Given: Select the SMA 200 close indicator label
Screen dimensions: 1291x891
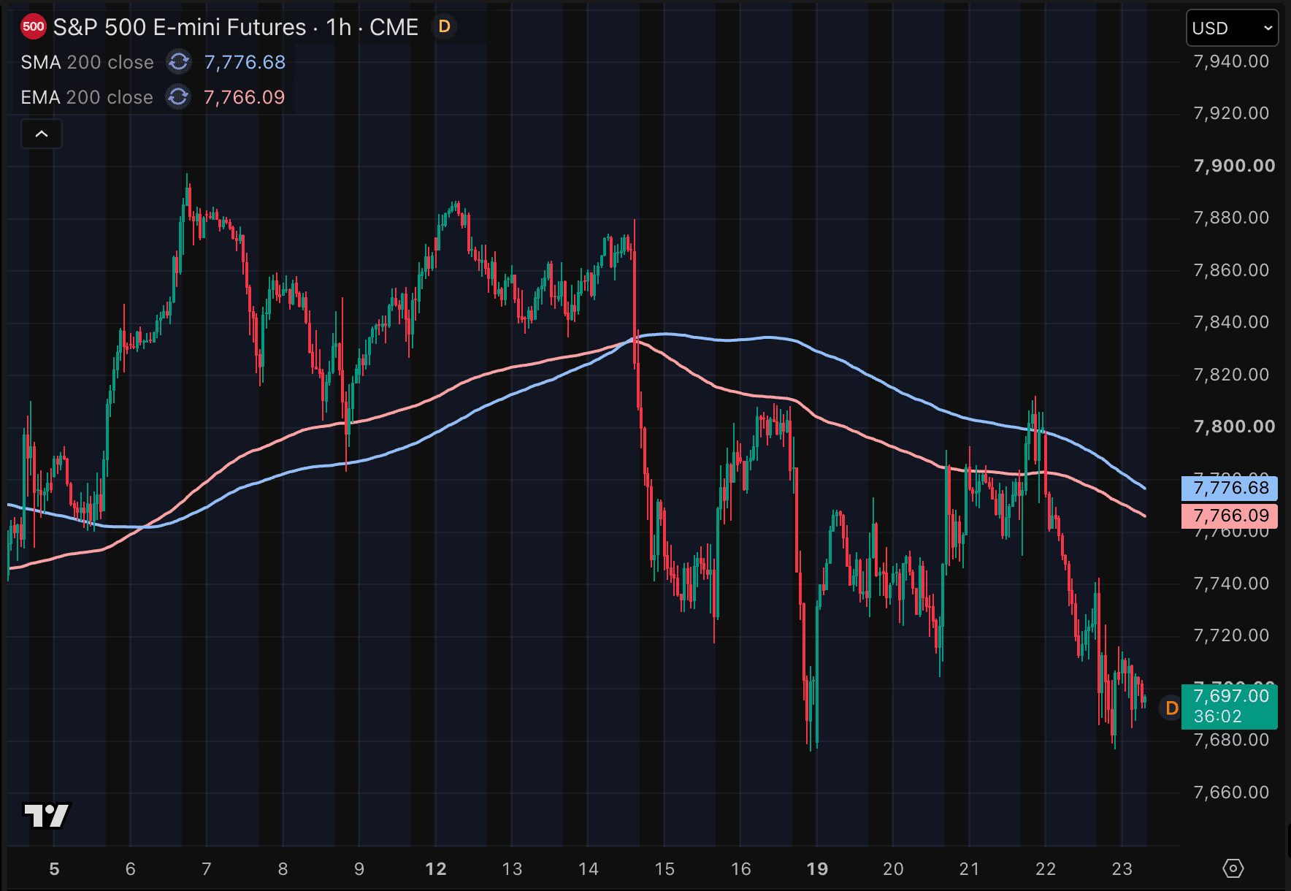Looking at the screenshot, I should [87, 62].
